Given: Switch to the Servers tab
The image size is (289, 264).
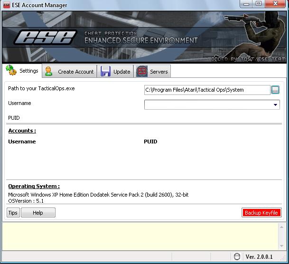Looking at the screenshot, I should coord(152,72).
